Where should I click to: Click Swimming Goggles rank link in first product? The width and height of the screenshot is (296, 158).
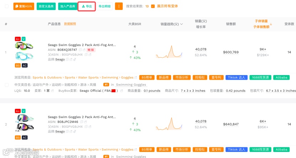click(131, 85)
